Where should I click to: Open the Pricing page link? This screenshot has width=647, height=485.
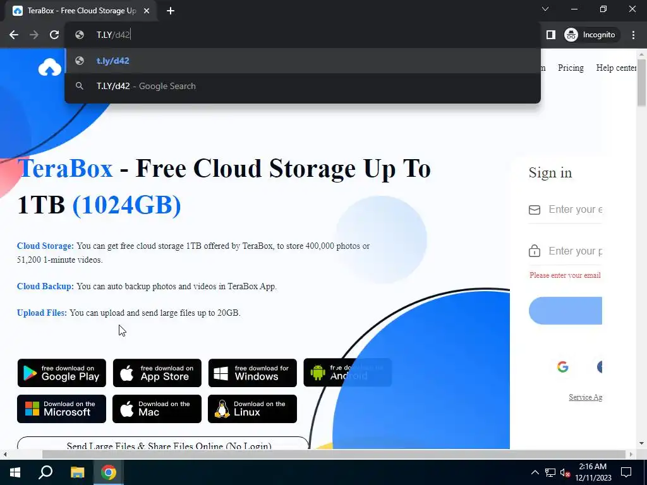coord(571,68)
